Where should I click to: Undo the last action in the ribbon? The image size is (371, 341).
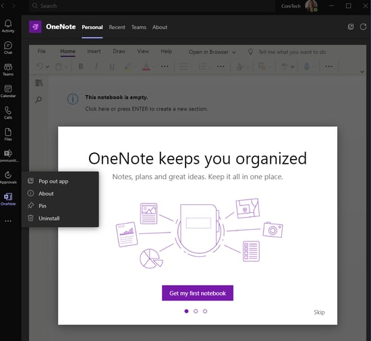coord(40,67)
